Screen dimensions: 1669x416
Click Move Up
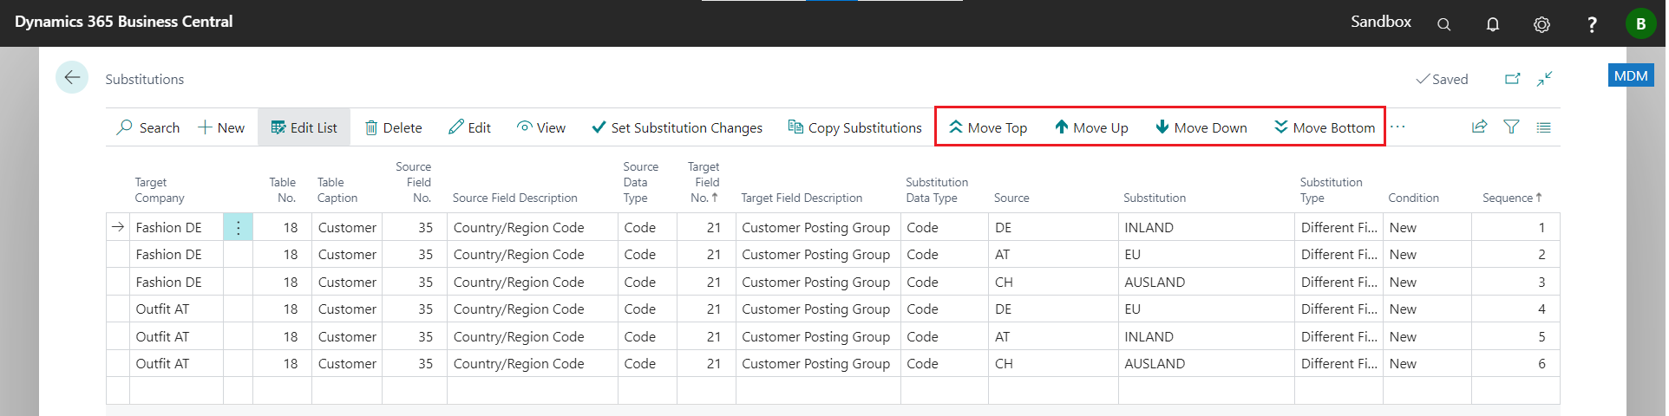coord(1091,127)
